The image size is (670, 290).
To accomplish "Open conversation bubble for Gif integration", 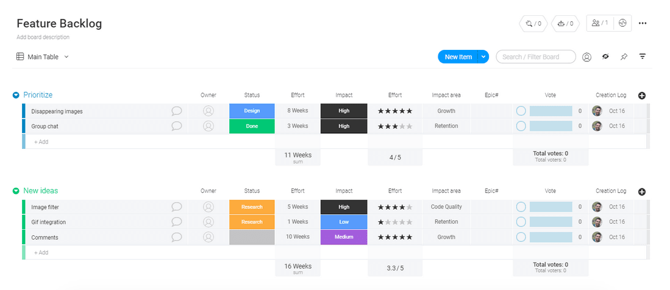I will [176, 222].
